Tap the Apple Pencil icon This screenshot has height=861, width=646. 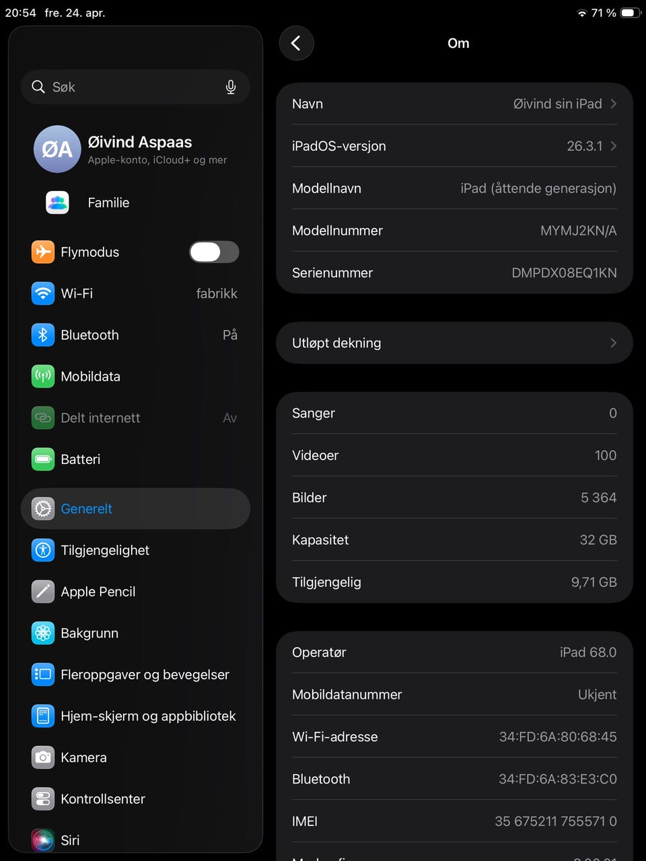click(43, 591)
